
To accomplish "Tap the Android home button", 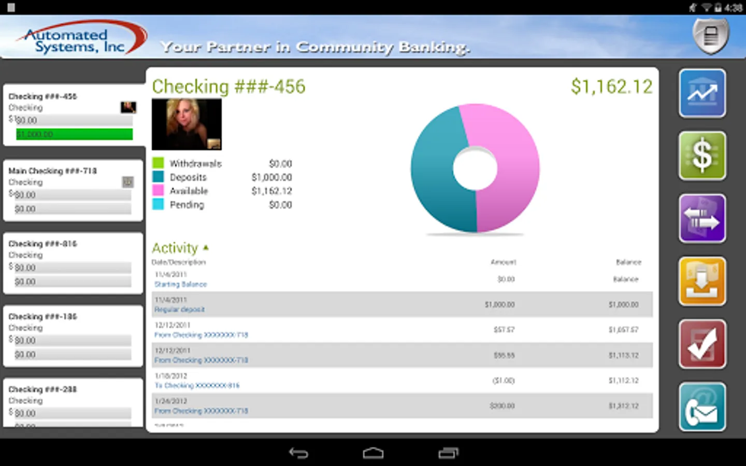I will [373, 453].
